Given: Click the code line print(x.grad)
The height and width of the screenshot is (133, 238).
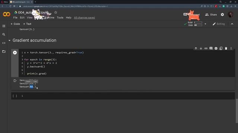Looking at the screenshot, I should pos(37,74).
